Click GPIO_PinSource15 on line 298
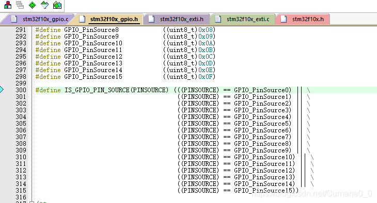The width and height of the screenshot is (377, 203). click(x=93, y=77)
